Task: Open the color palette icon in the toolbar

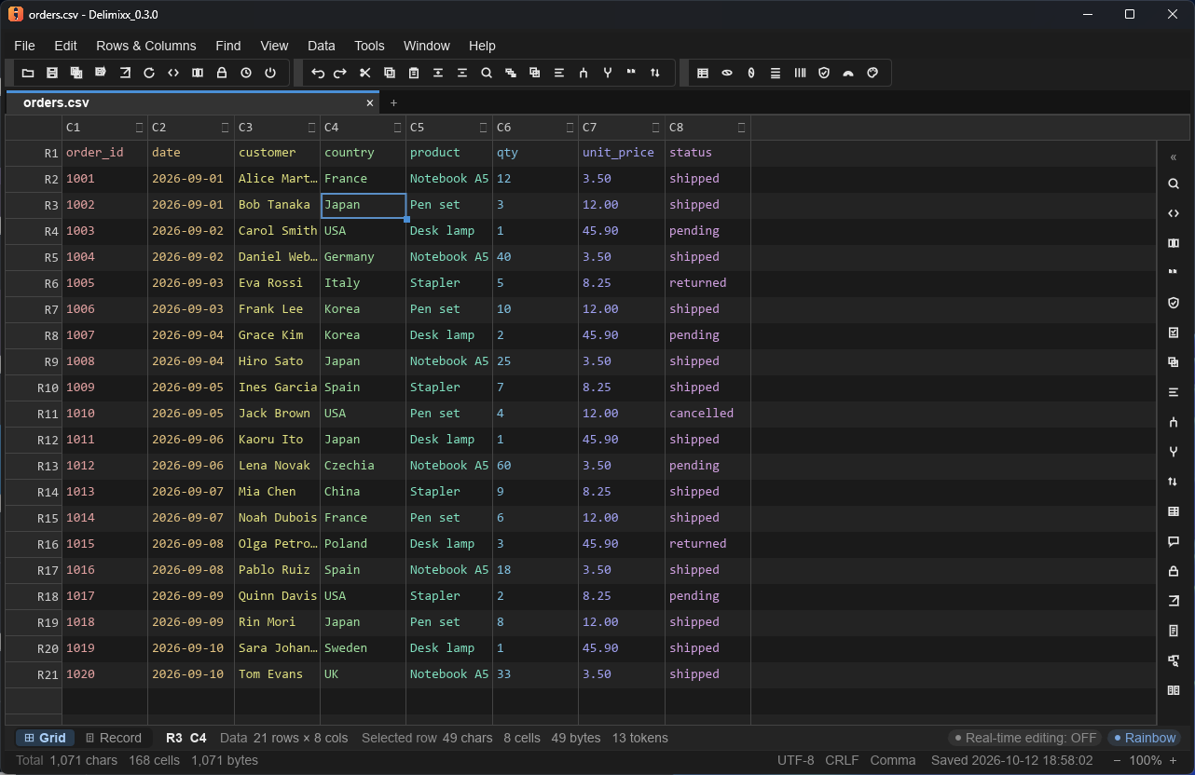Action: [x=872, y=73]
